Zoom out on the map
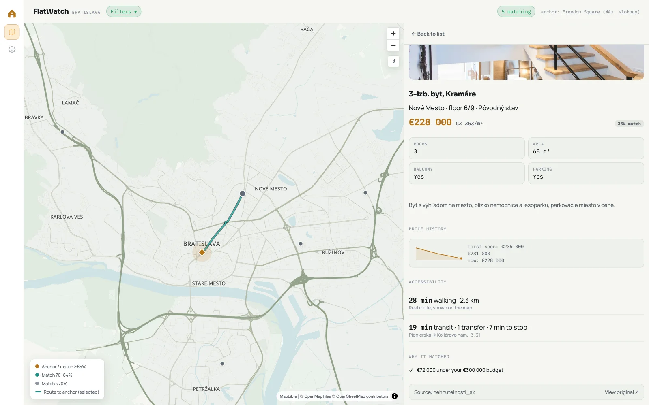Image resolution: width=649 pixels, height=405 pixels. pyautogui.click(x=393, y=45)
